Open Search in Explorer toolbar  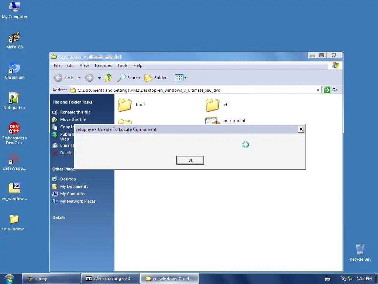pos(129,78)
